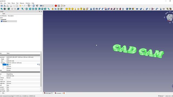Click the Part Chamfer tool icon

coord(102,9)
